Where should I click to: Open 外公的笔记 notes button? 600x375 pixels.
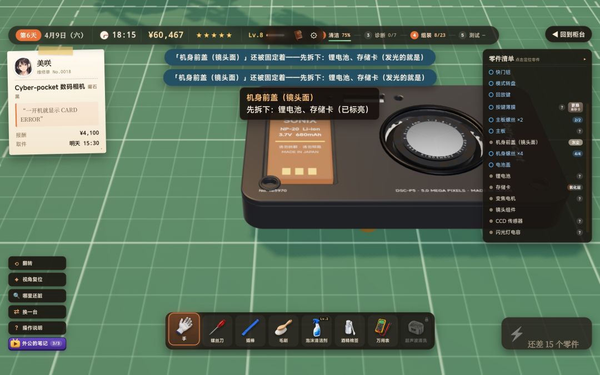pos(37,344)
